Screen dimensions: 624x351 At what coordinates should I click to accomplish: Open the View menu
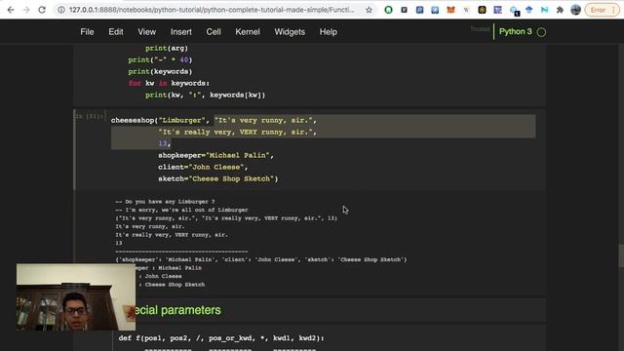147,32
